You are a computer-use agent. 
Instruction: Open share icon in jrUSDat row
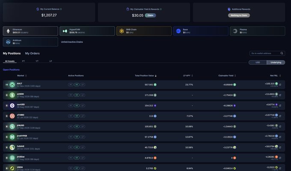[x=280, y=158]
